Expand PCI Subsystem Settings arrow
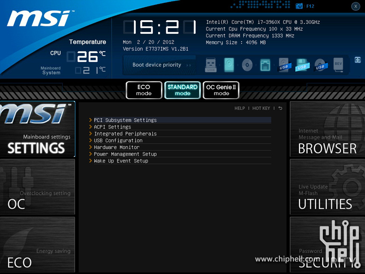 pyautogui.click(x=91, y=120)
